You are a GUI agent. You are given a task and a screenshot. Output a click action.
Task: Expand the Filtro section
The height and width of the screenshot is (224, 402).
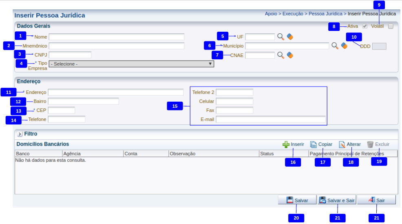coord(20,134)
